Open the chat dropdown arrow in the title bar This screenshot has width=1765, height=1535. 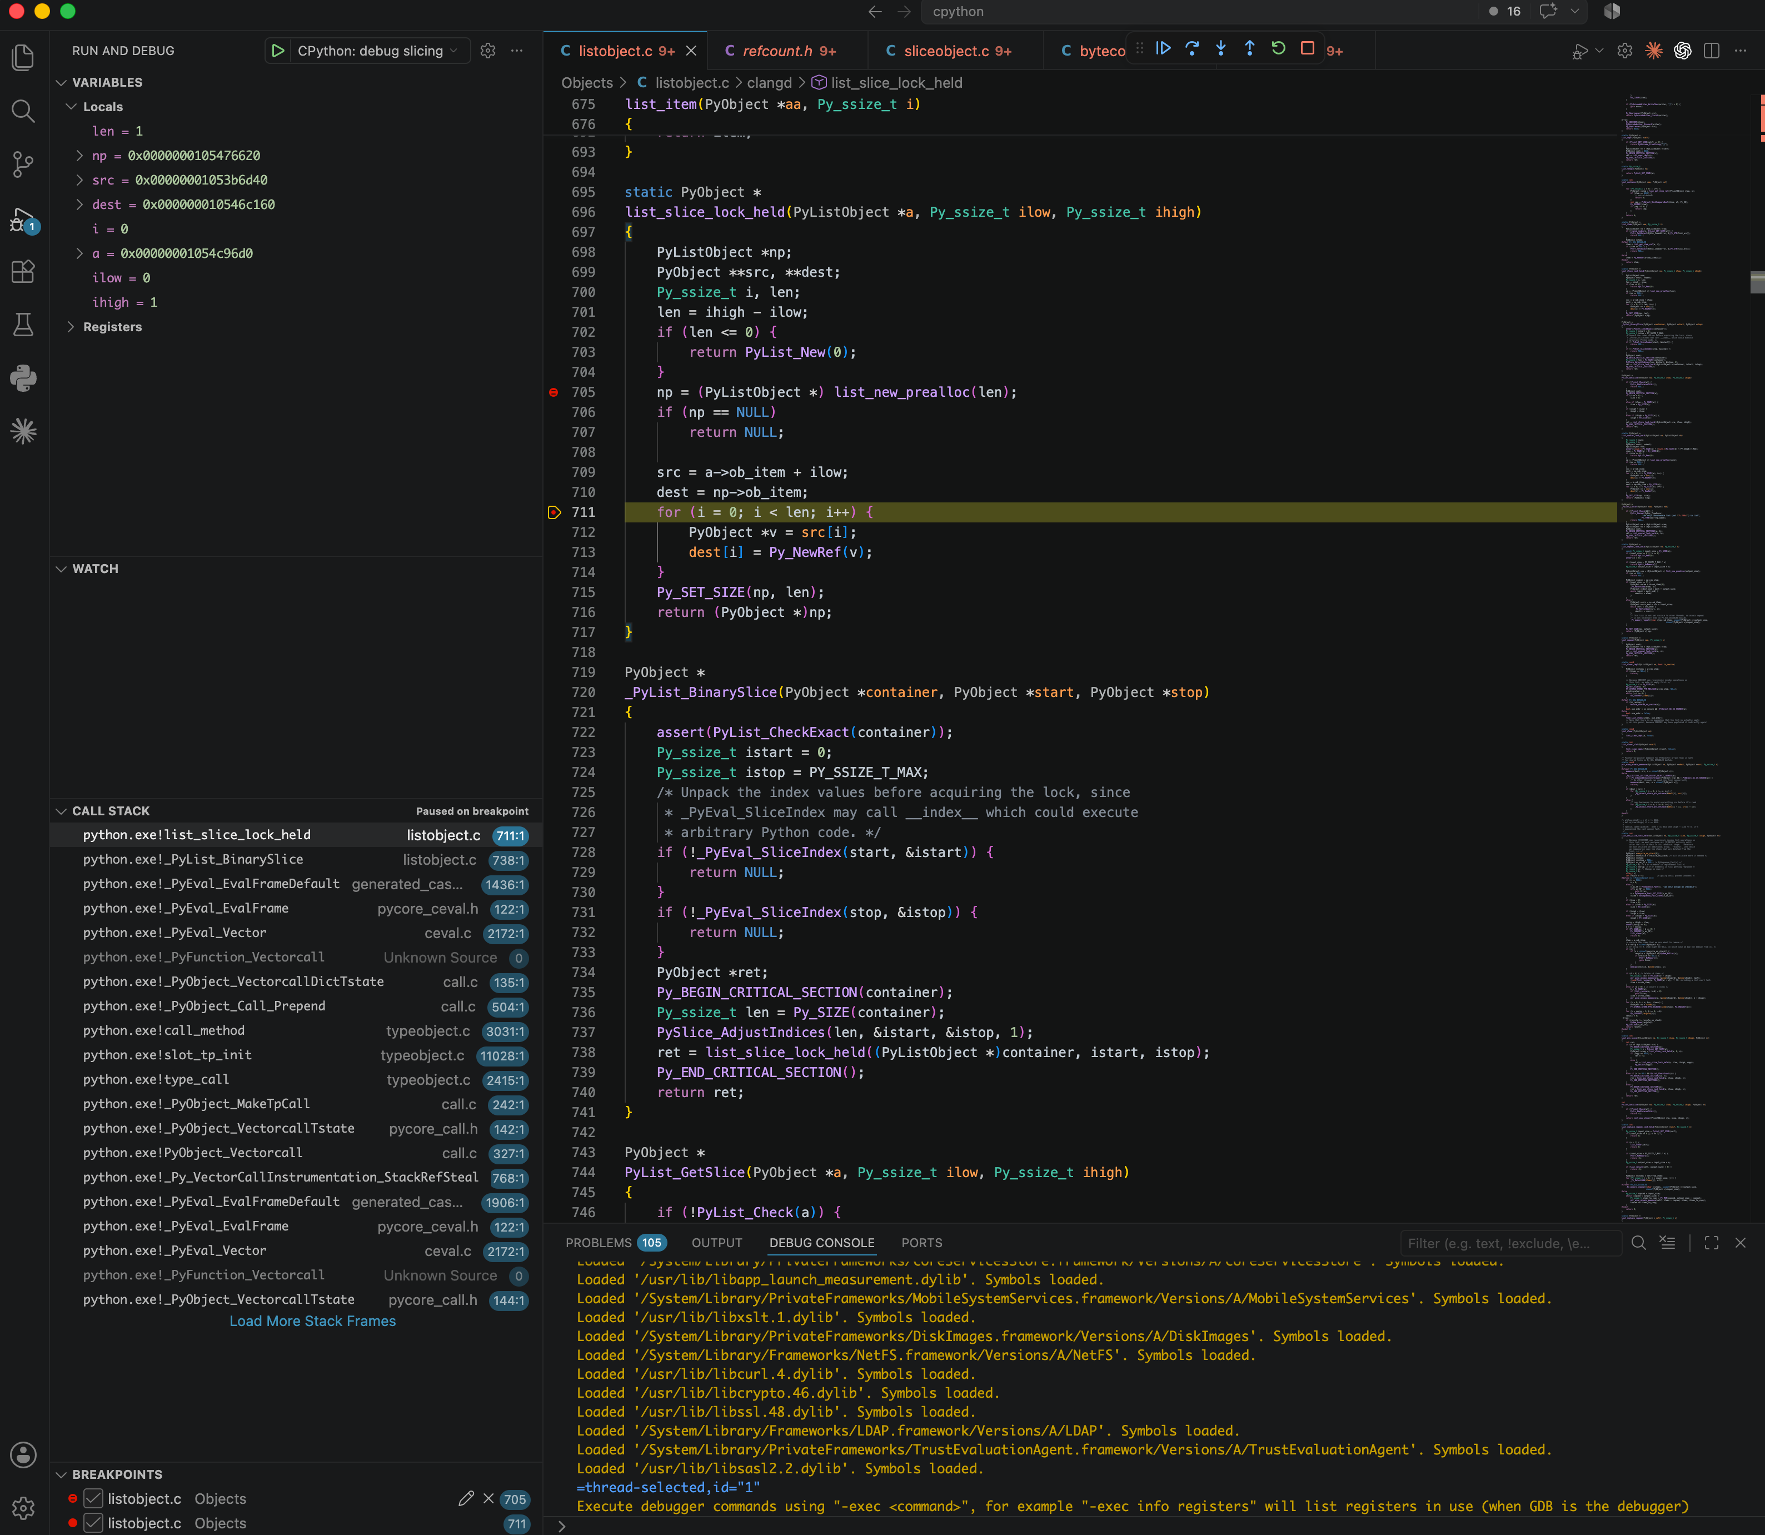[1574, 12]
